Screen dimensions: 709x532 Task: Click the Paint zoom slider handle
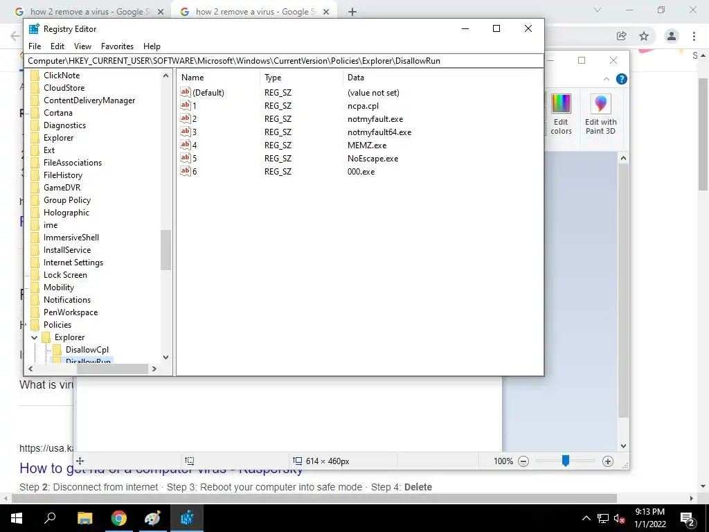pyautogui.click(x=565, y=461)
